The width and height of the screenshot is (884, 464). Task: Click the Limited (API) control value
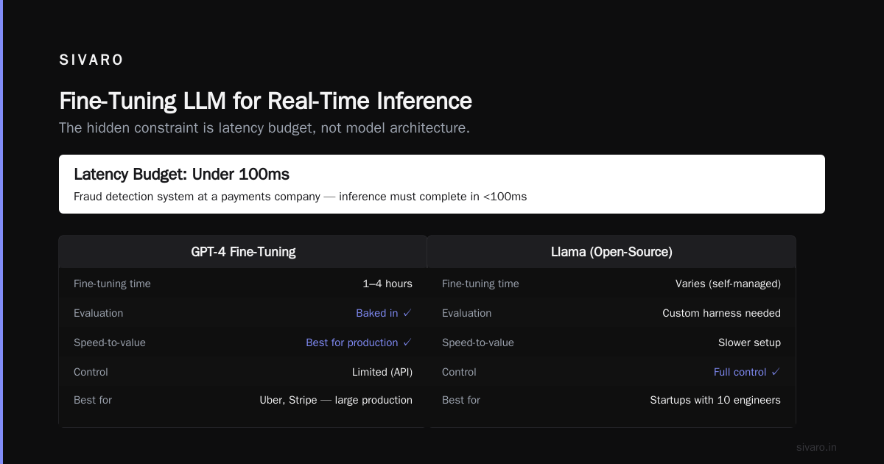click(x=382, y=372)
